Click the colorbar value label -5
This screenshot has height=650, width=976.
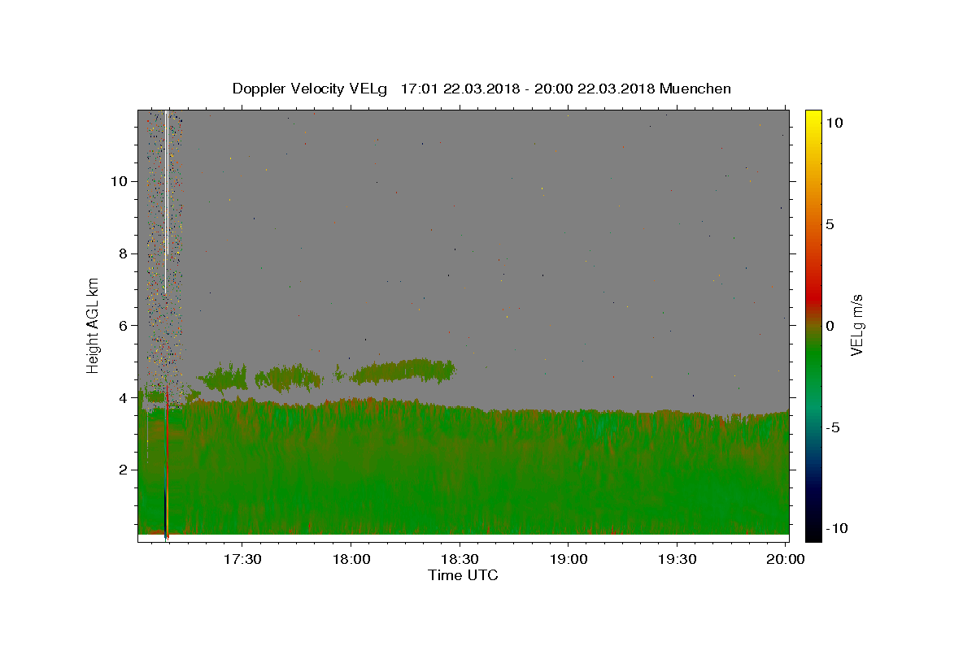click(x=834, y=427)
